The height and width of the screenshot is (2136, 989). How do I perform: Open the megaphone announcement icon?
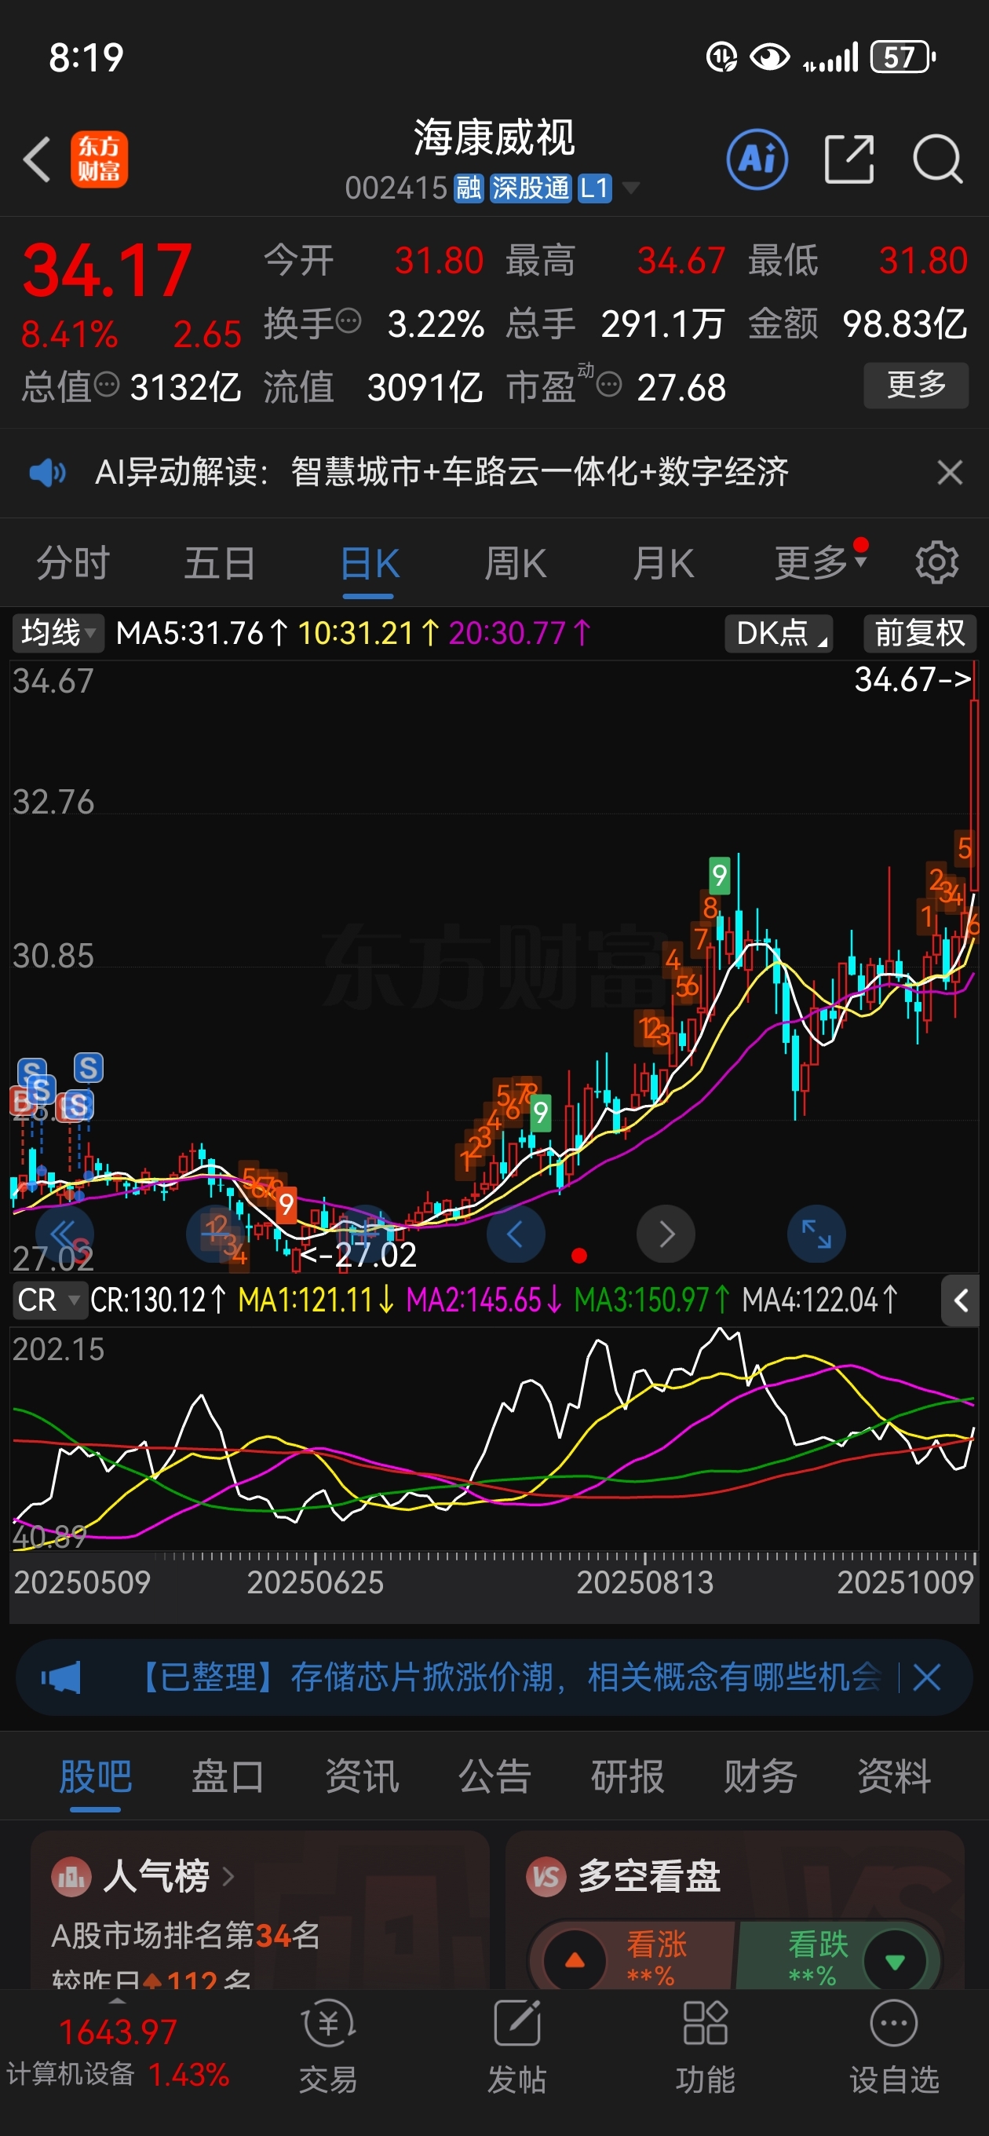tap(61, 1678)
